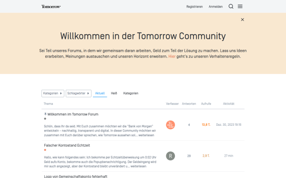Open the R user avatar
The height and width of the screenshot is (178, 286).
pyautogui.click(x=170, y=156)
